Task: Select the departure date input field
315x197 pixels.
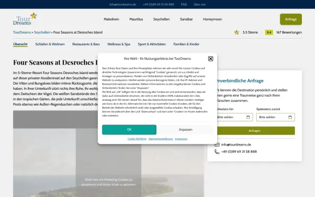Action: [234, 117]
